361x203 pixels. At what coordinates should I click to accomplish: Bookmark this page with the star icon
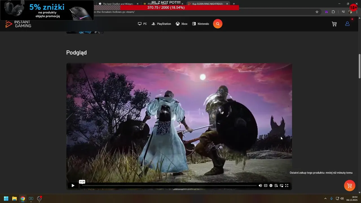pyautogui.click(x=317, y=12)
